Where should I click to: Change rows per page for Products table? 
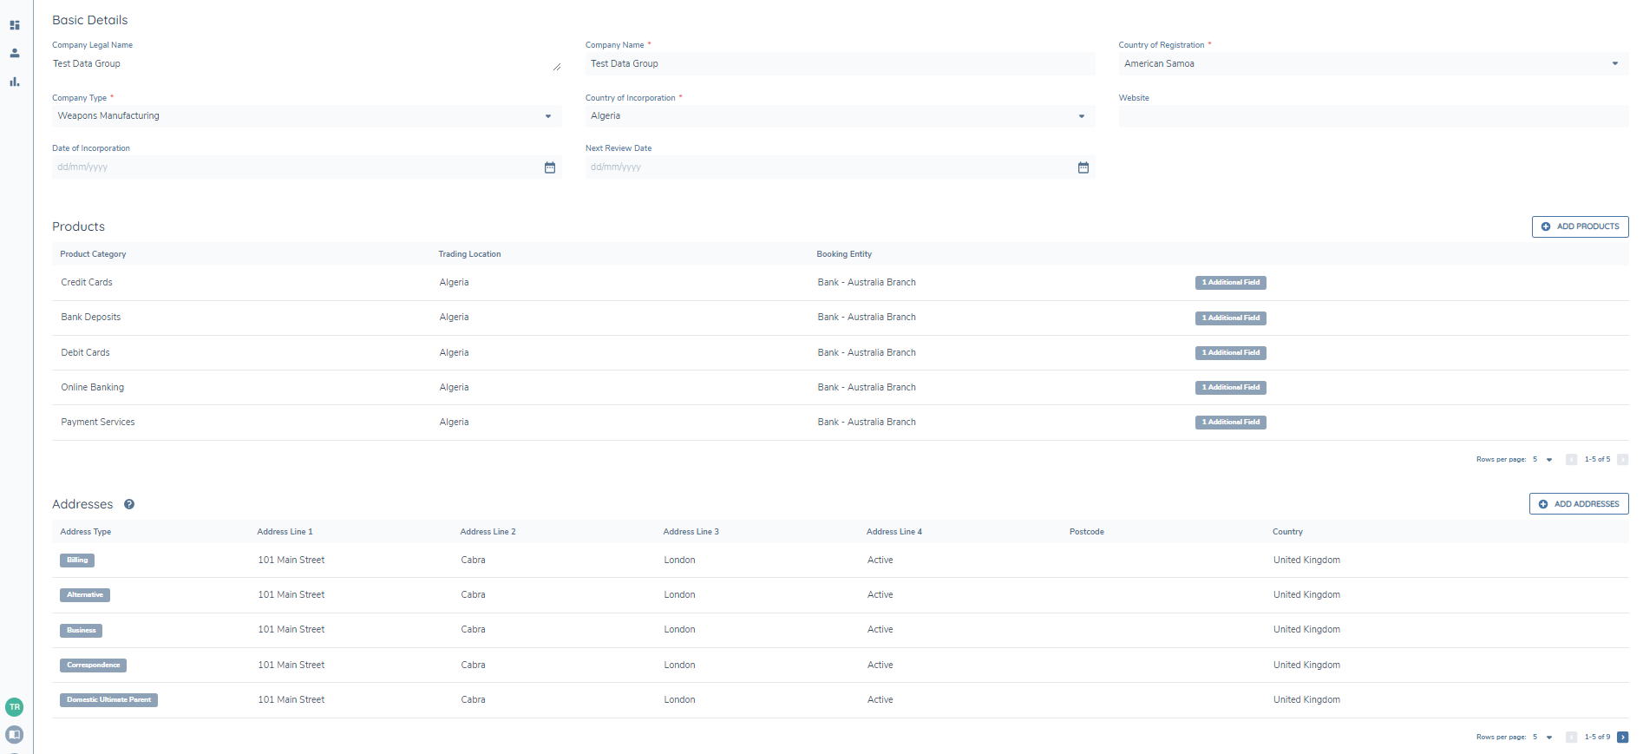[x=1543, y=460]
